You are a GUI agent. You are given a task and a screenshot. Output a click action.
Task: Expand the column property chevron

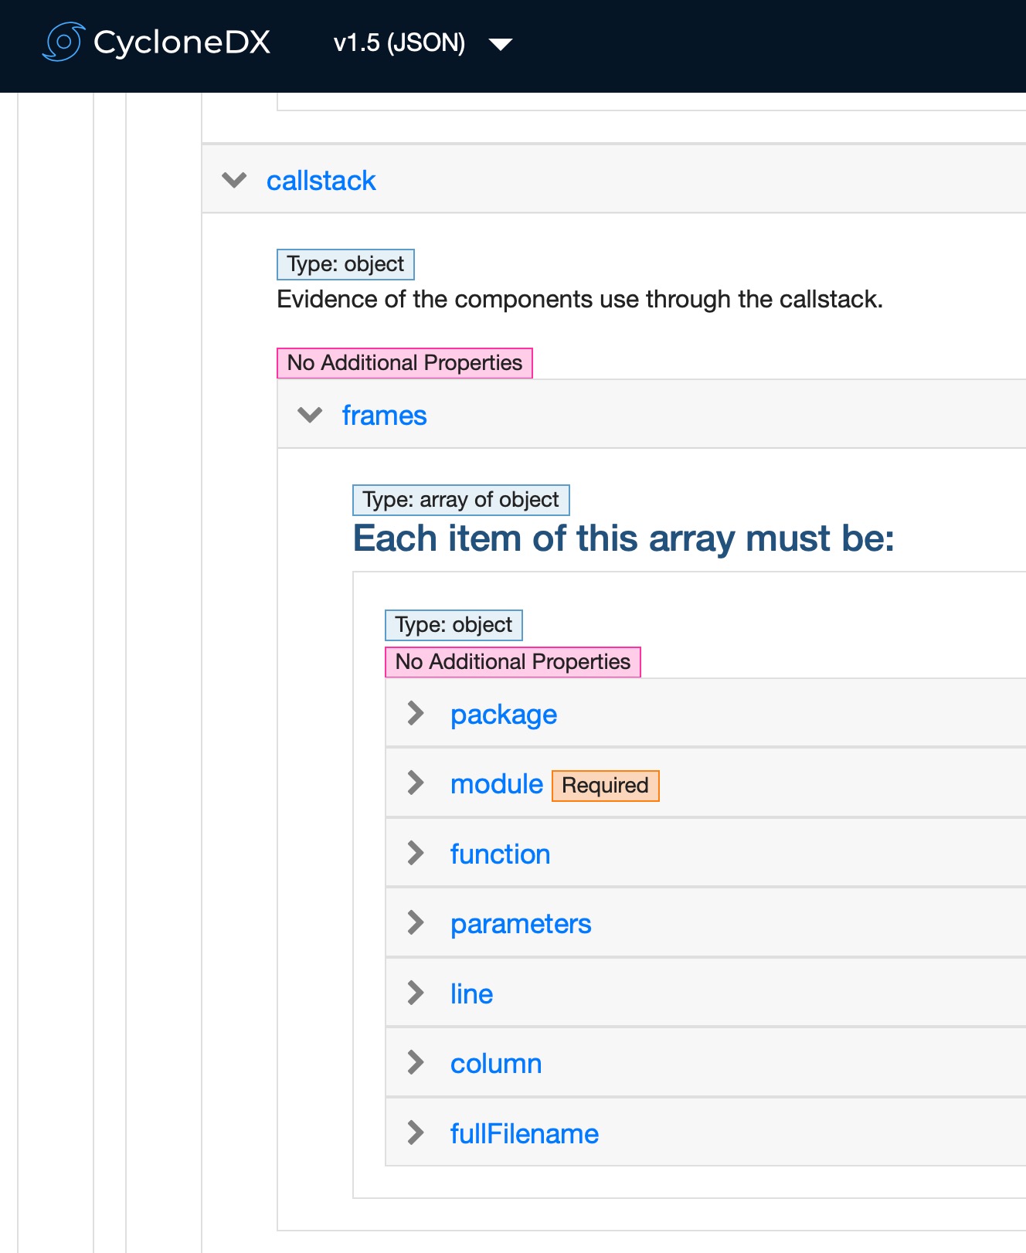click(416, 1062)
